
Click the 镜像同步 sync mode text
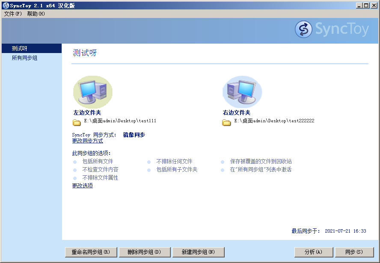[x=134, y=135]
